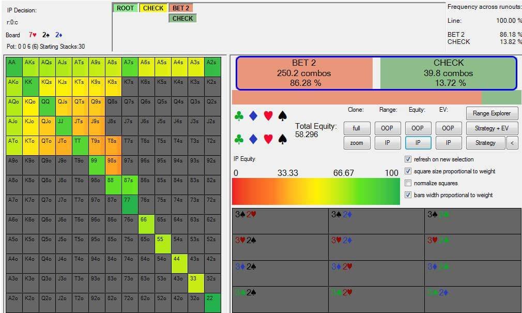Enable the normalize squares checkbox
Screen dimensions: 522x313
click(408, 183)
